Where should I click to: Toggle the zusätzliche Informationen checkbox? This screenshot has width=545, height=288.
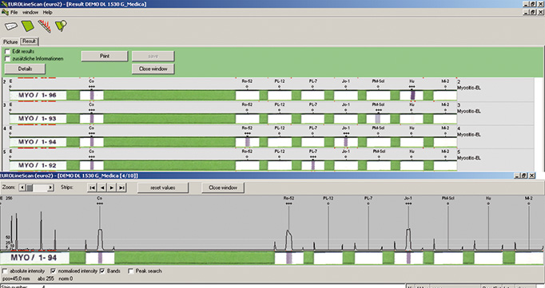7,59
